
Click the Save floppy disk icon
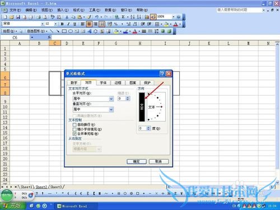tap(18, 17)
